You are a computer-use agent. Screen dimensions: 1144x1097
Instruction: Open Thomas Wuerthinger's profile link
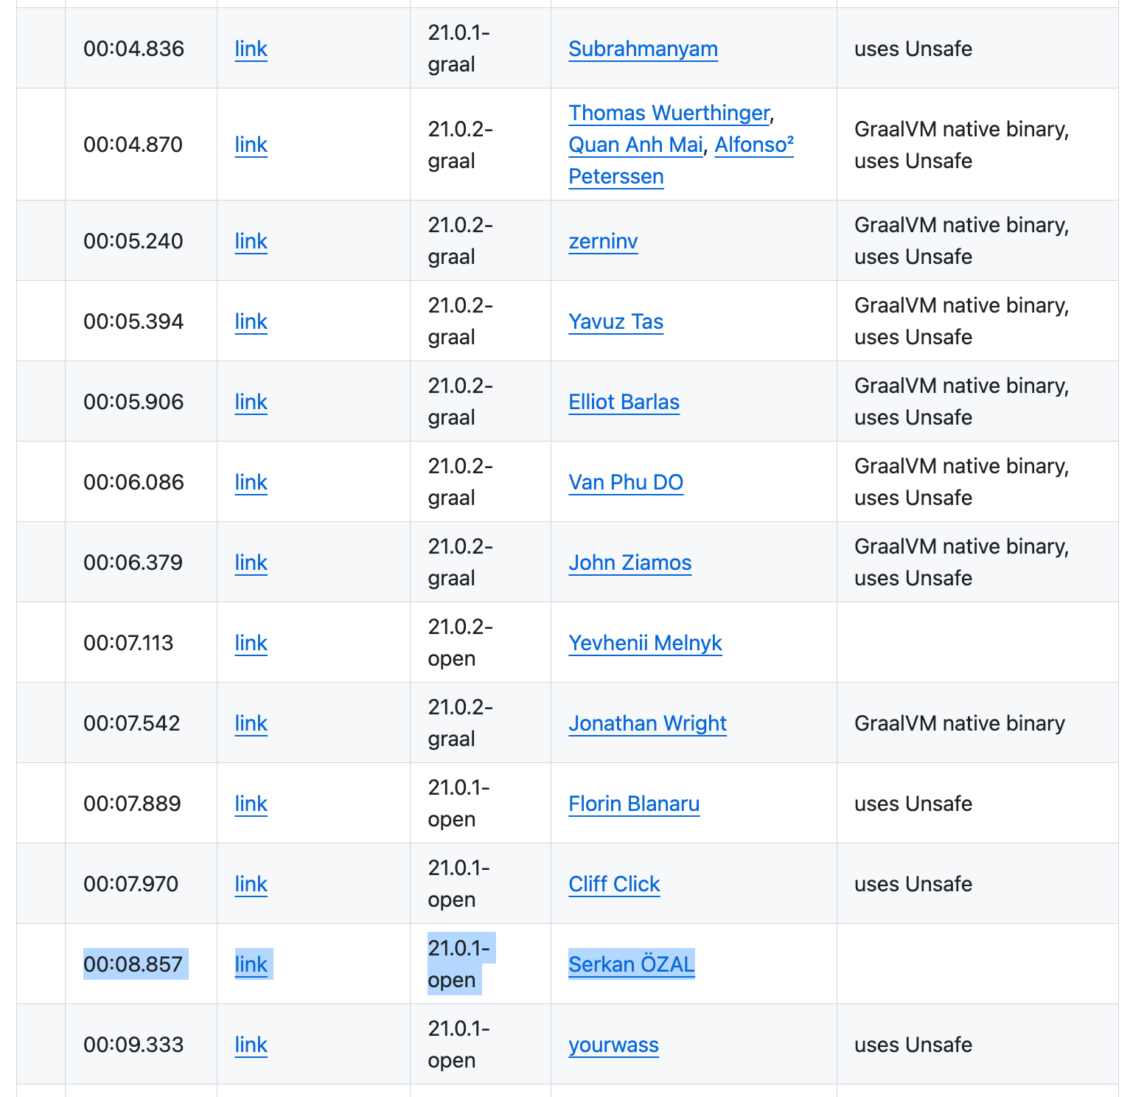coord(669,113)
